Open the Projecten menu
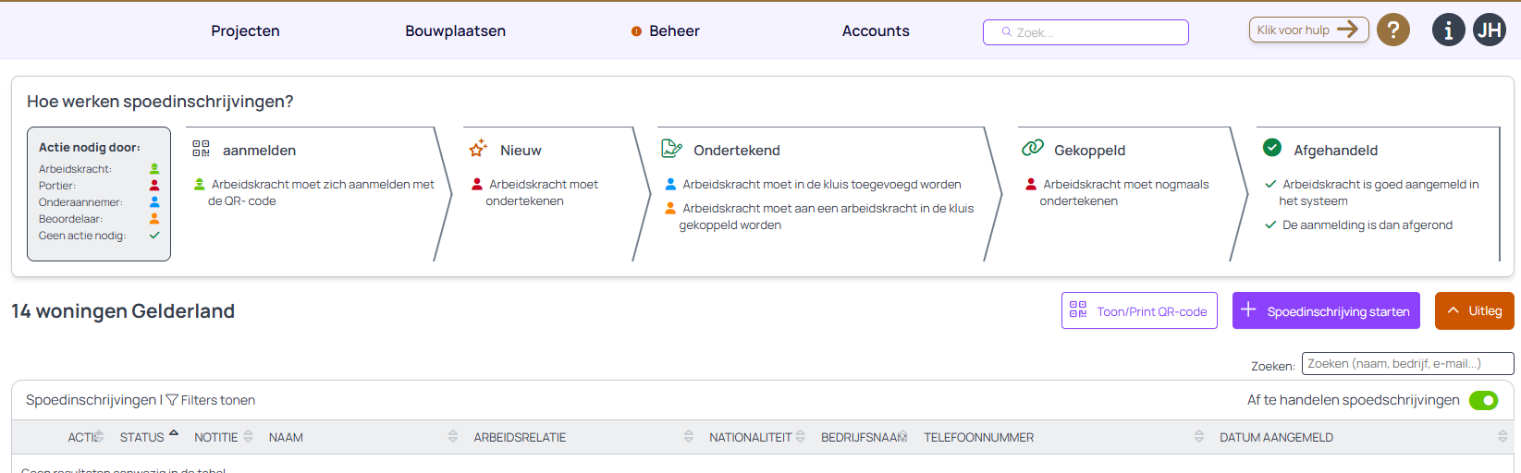 click(x=245, y=31)
